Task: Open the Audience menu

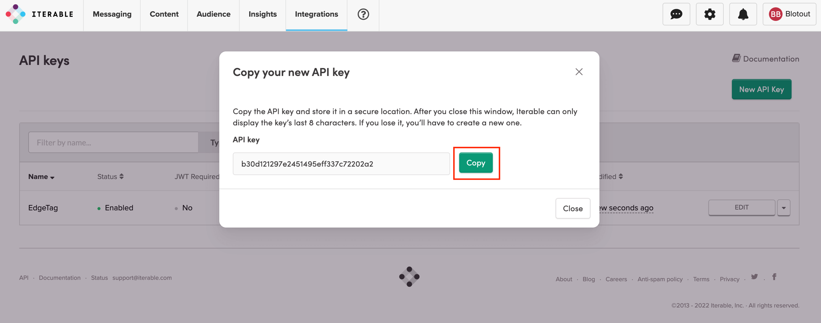Action: (213, 14)
